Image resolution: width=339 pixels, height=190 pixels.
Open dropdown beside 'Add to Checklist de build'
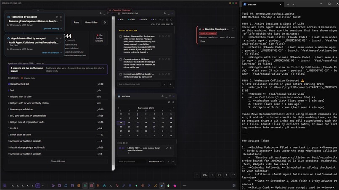pyautogui.click(x=164, y=84)
